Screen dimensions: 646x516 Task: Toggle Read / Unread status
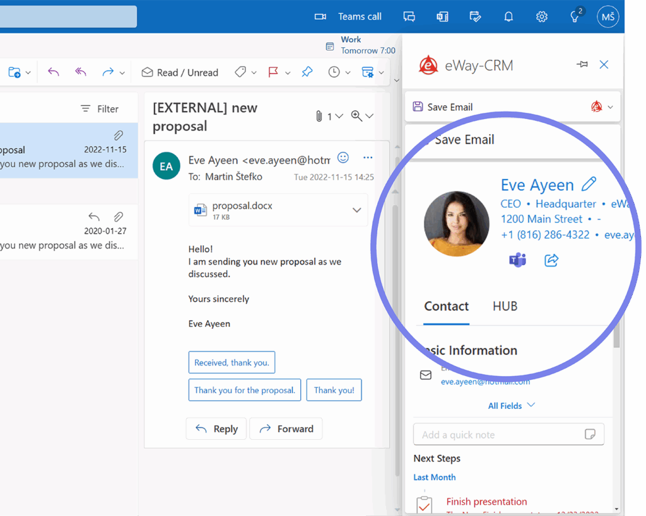(180, 72)
